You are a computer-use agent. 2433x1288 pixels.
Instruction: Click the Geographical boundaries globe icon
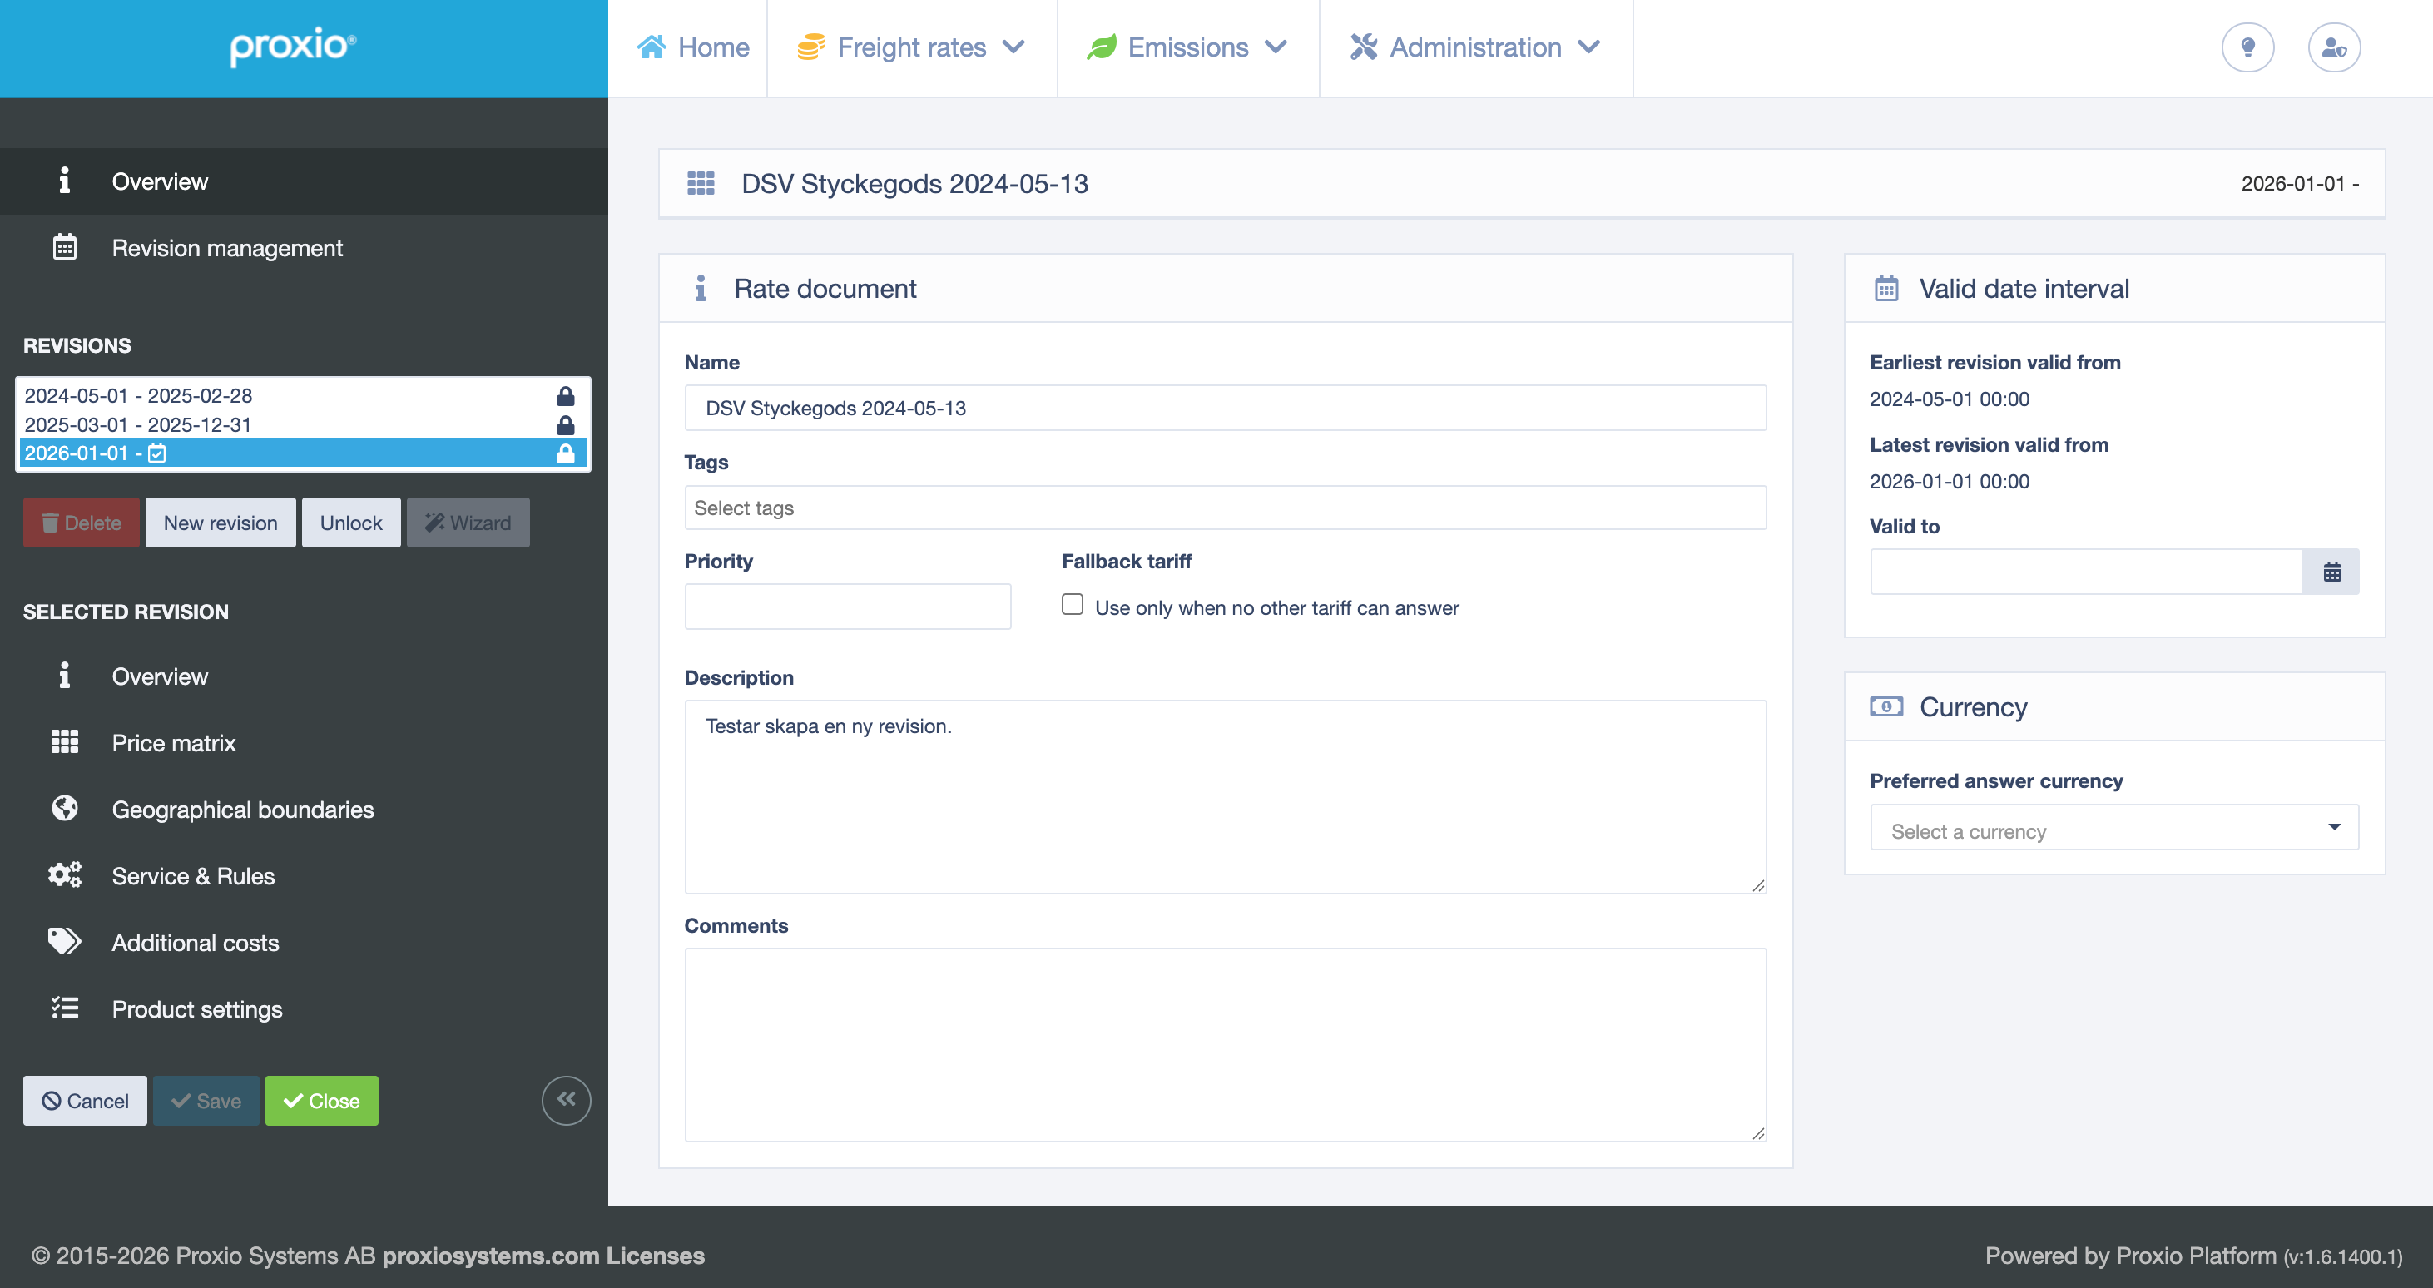[x=64, y=808]
